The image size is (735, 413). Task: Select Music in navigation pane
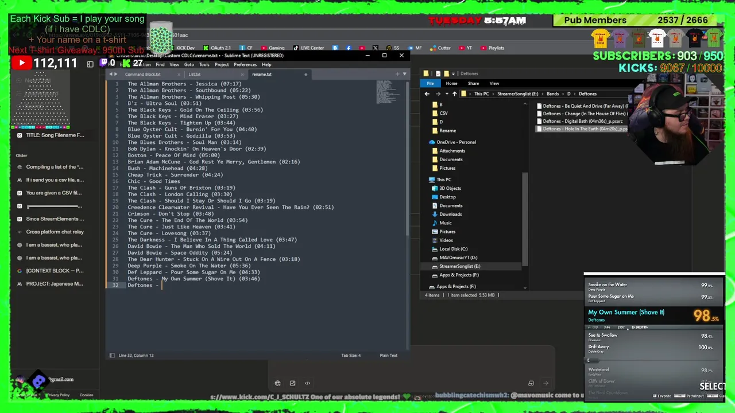tap(445, 223)
